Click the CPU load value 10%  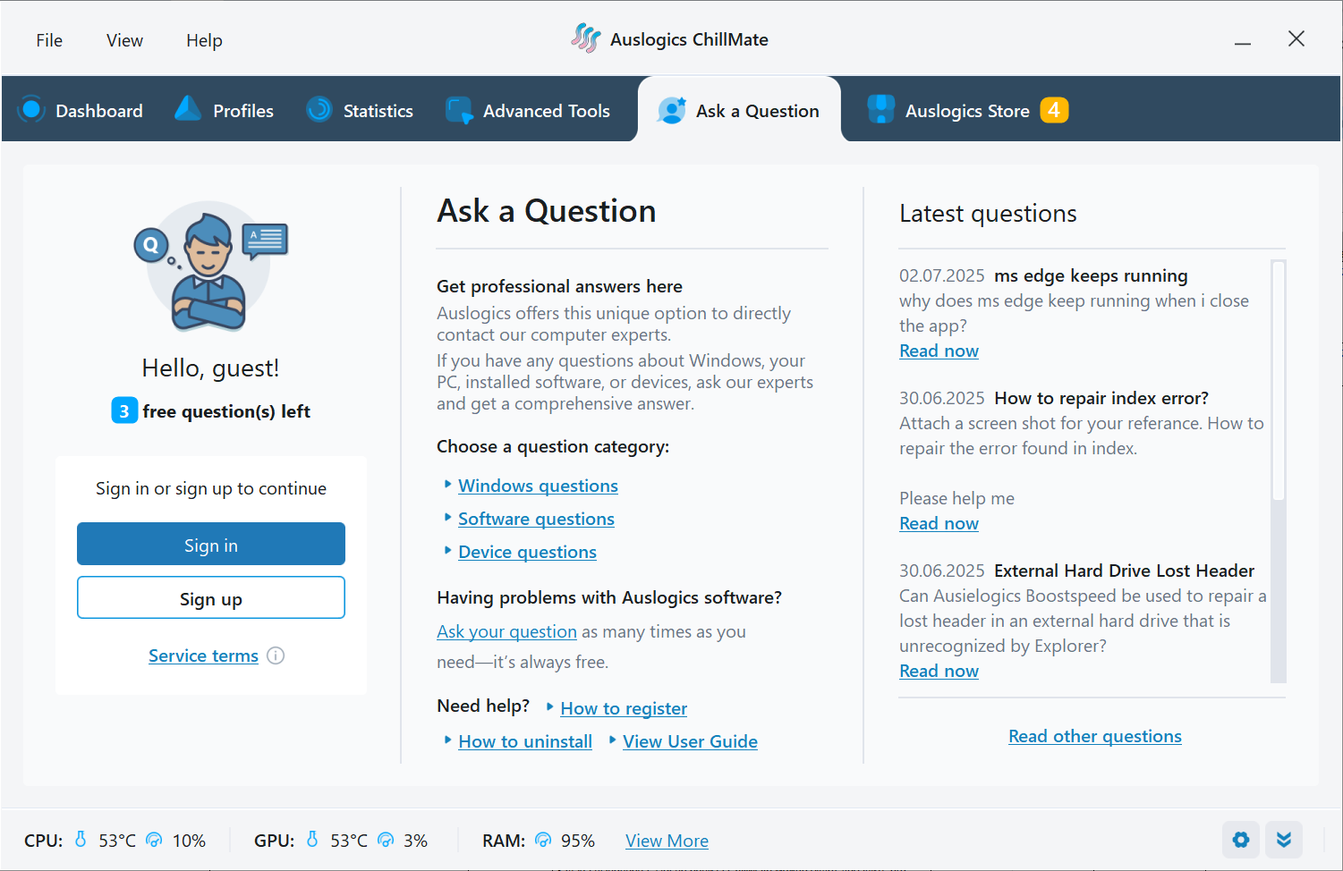[x=189, y=841]
